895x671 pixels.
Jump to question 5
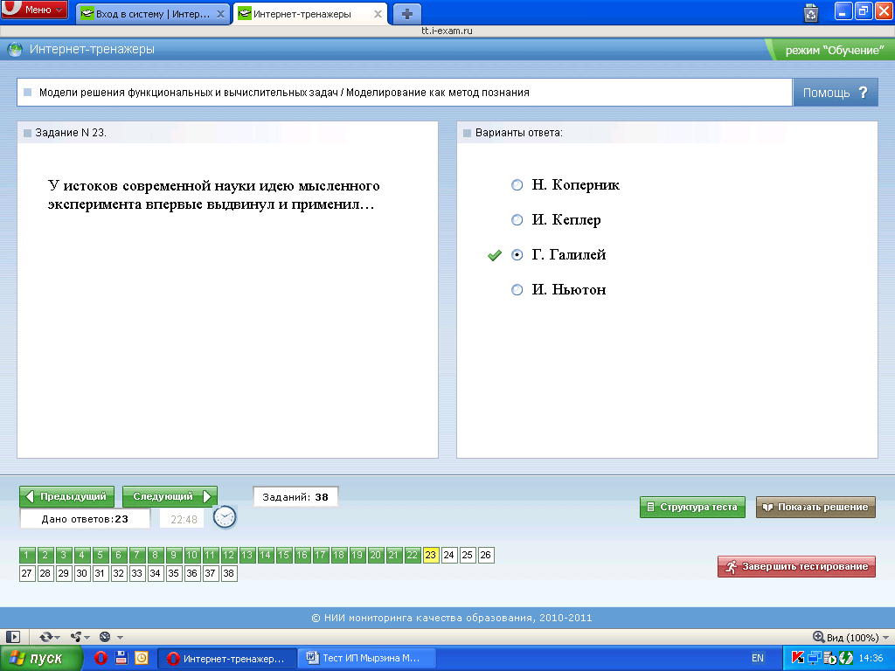coord(100,555)
